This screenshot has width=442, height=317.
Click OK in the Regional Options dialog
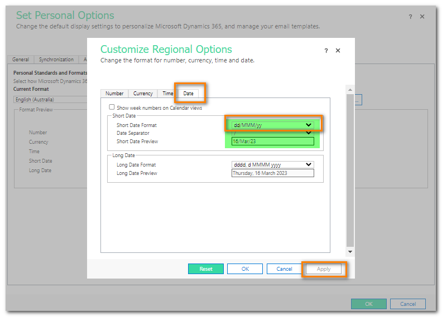[245, 269]
